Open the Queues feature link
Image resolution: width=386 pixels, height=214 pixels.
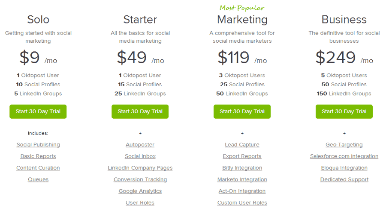click(x=38, y=179)
